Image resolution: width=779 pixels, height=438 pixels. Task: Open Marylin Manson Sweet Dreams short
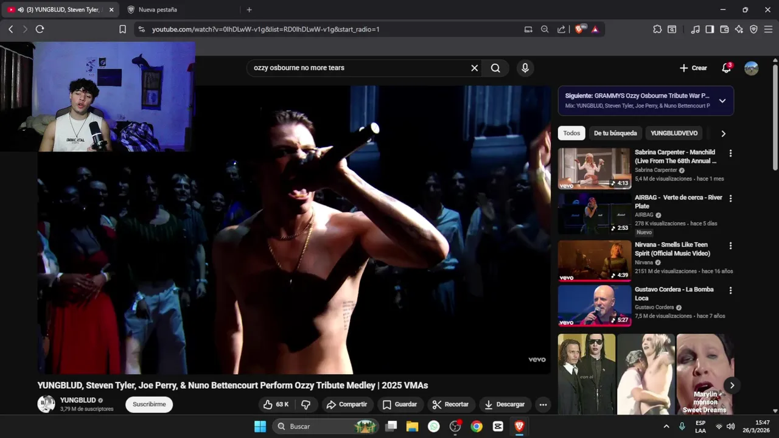pos(705,374)
